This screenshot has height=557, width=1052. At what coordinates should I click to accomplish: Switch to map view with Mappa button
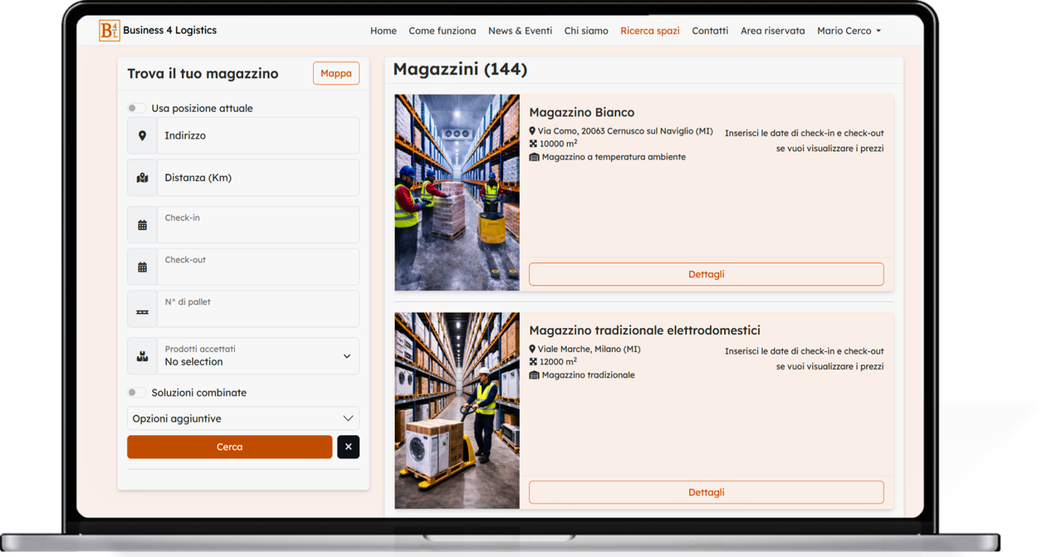point(336,73)
